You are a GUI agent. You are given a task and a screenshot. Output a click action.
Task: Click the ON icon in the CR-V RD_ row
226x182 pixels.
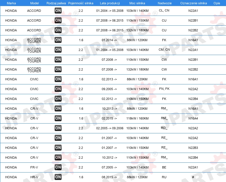(x=58, y=128)
